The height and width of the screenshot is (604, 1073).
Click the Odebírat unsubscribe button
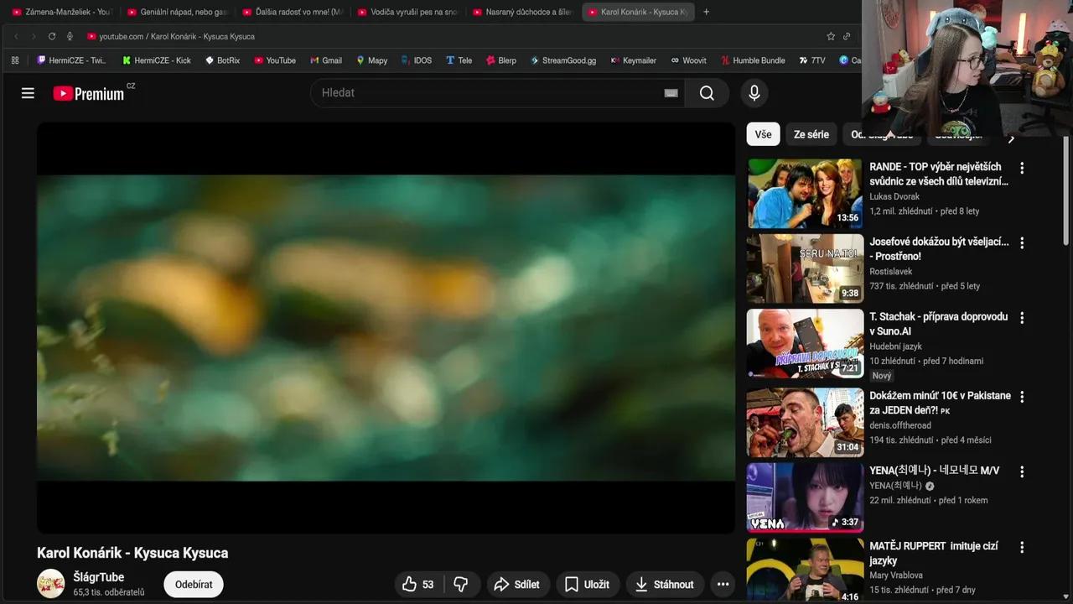coord(193,584)
